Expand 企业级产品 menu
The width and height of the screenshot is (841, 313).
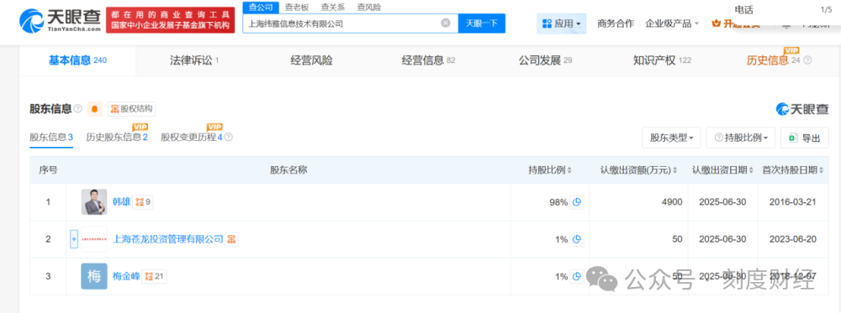(x=671, y=23)
